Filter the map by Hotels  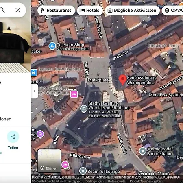pos(89,11)
